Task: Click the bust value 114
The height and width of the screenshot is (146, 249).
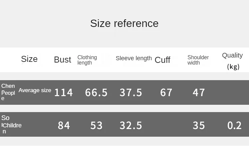Action: coord(63,92)
